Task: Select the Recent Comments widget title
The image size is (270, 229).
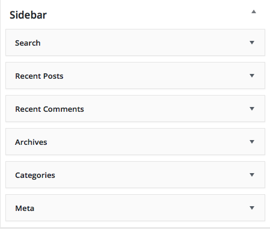Action: [x=49, y=109]
